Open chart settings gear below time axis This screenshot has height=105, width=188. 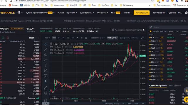tap(143, 104)
